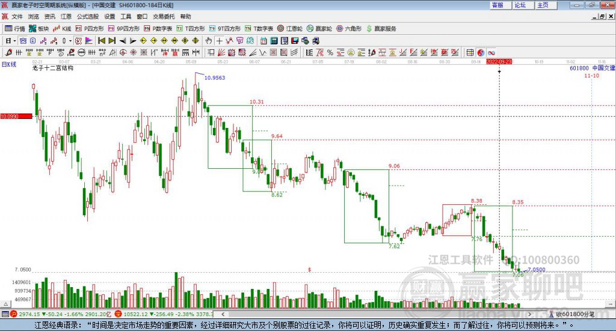Open the 浏览 menu
Viewport: 616px width, 331px height.
click(34, 16)
